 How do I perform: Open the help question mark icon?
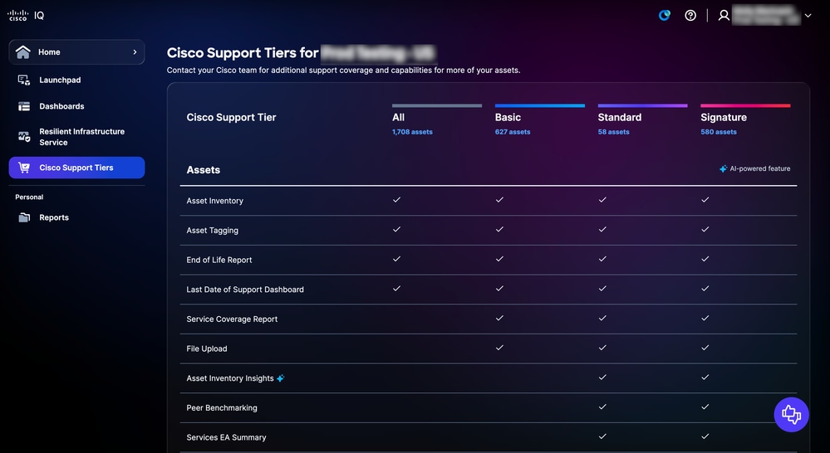[x=690, y=15]
